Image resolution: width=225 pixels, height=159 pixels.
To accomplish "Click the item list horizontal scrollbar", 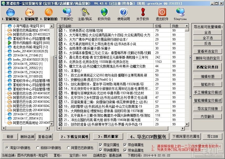I will (121, 128).
